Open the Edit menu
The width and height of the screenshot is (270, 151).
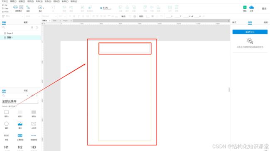point(13,1)
